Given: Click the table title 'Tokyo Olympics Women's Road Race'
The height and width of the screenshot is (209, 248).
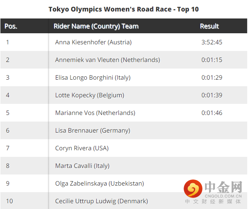Looking at the screenshot, I should pyautogui.click(x=123, y=9).
